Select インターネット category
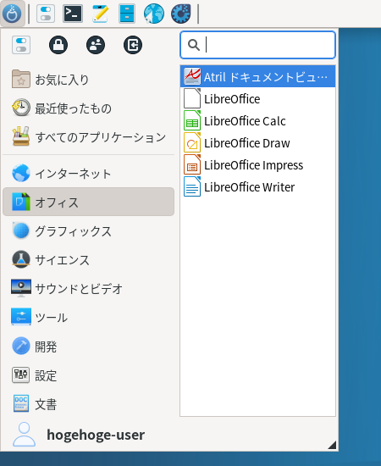 pos(89,173)
